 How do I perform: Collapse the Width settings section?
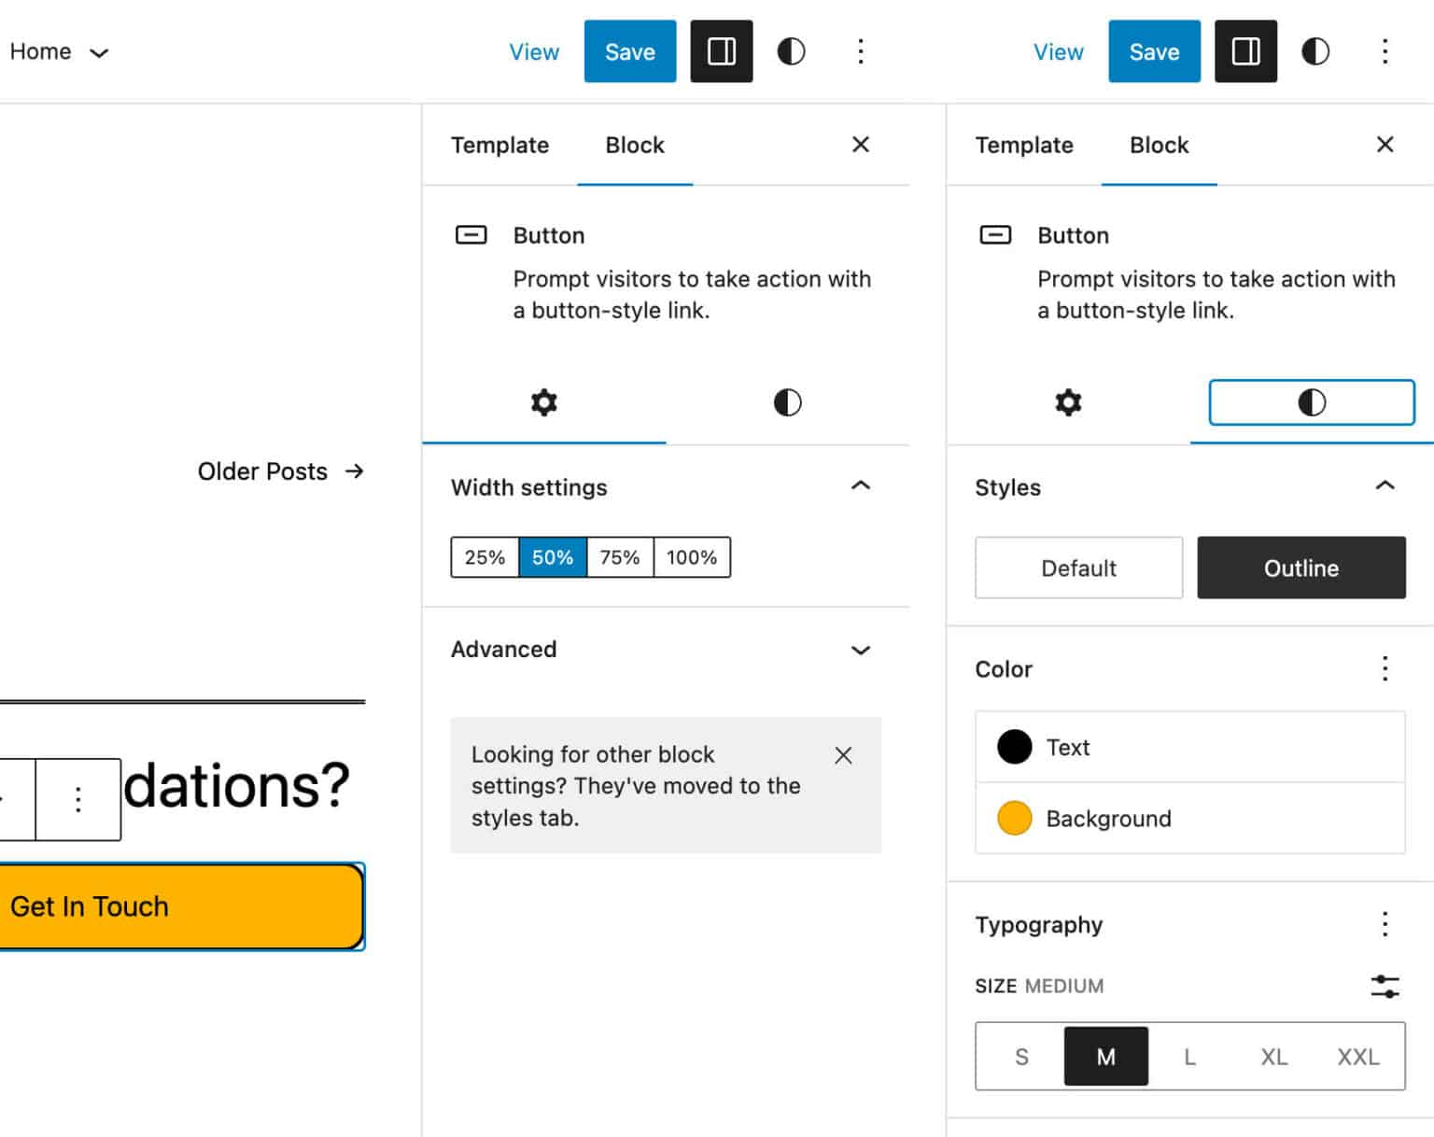[x=860, y=486]
